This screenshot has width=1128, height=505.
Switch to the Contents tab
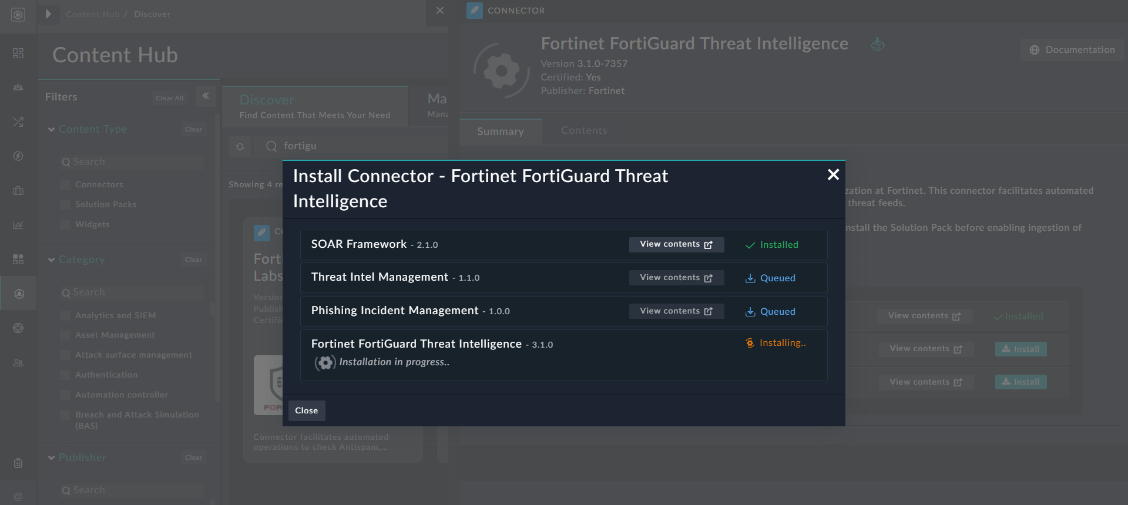click(x=584, y=130)
